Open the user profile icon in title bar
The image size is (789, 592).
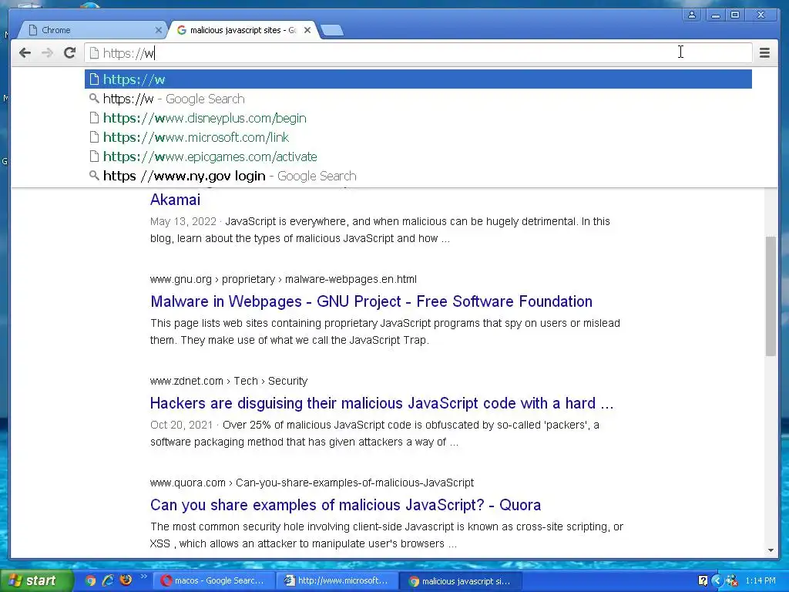click(x=692, y=15)
